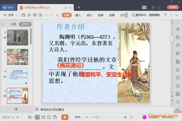Select the 动画 ribbon tab
The width and height of the screenshot is (182, 121).
112,15
